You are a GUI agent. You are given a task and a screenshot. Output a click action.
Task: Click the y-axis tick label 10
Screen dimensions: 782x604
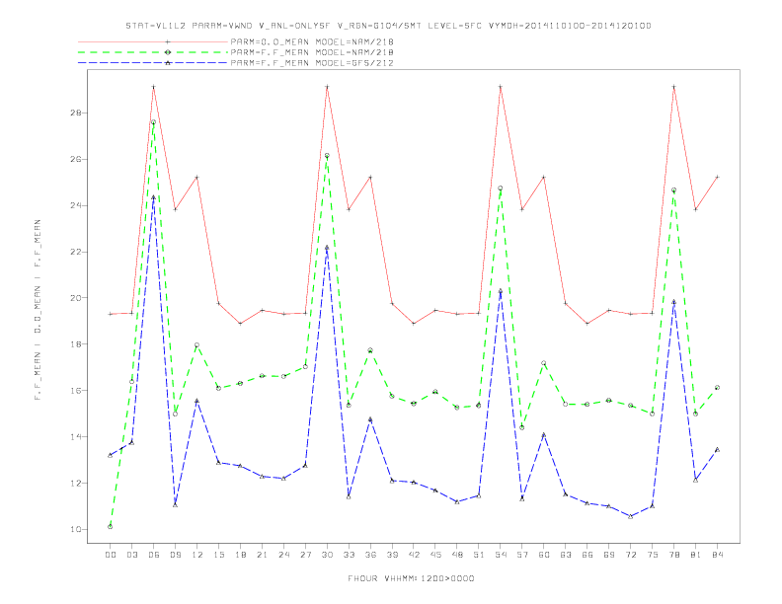pos(76,529)
